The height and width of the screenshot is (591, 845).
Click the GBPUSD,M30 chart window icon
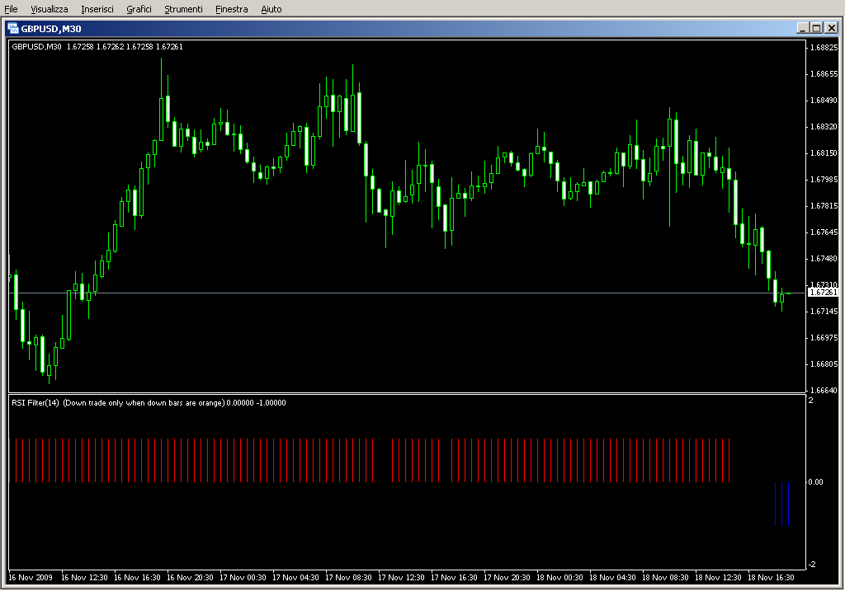(13, 28)
